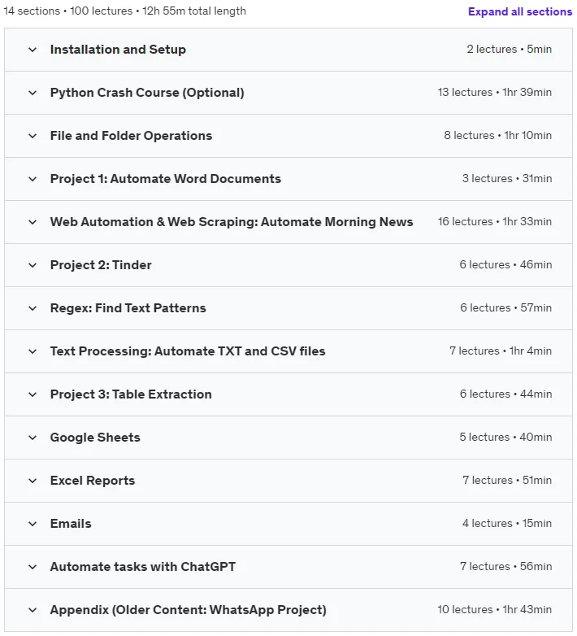Expand the Emails section heading

(x=71, y=524)
